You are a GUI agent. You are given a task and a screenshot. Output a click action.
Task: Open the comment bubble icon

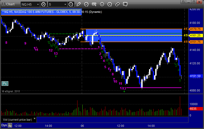tap(125, 4)
